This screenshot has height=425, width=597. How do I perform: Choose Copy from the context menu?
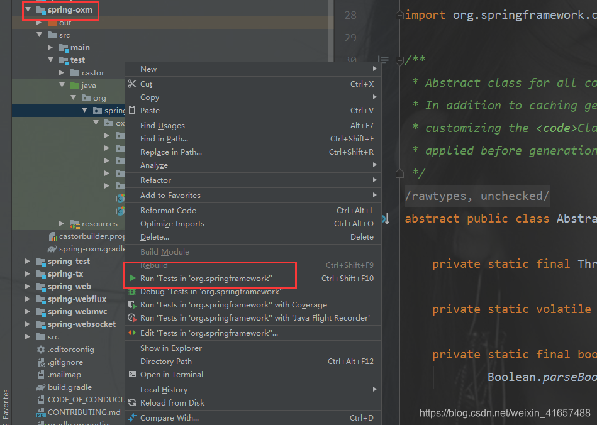(253, 97)
